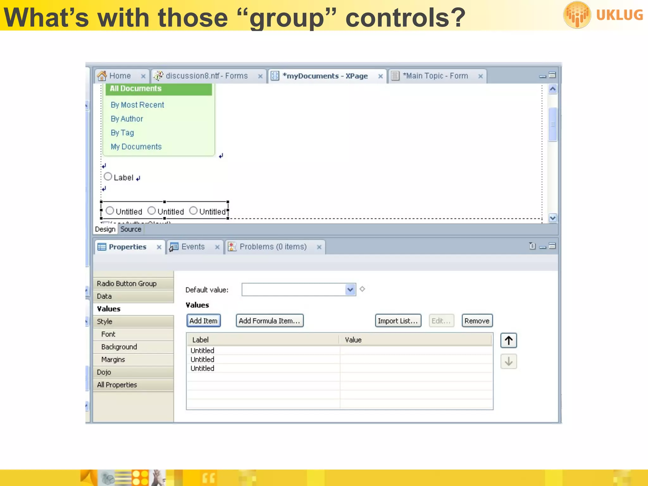This screenshot has width=648, height=486.
Task: Click the Add Item button
Action: 203,321
